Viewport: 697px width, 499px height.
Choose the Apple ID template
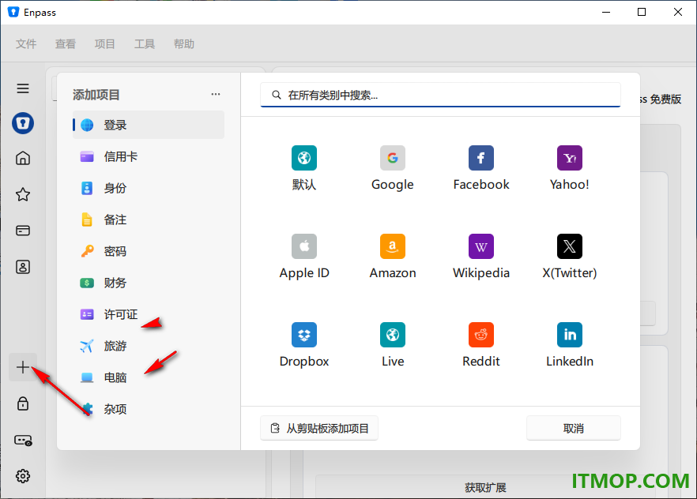304,257
